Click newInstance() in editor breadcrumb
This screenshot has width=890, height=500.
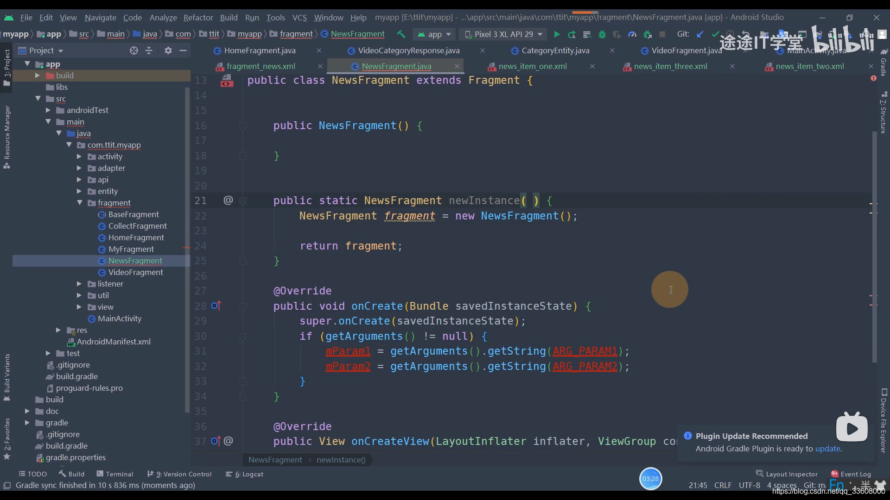coord(341,460)
